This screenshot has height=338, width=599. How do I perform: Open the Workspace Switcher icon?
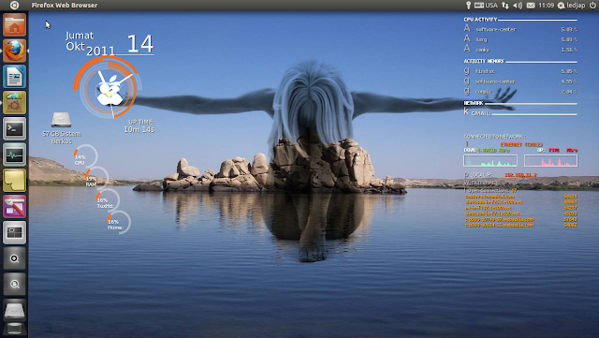tap(15, 233)
